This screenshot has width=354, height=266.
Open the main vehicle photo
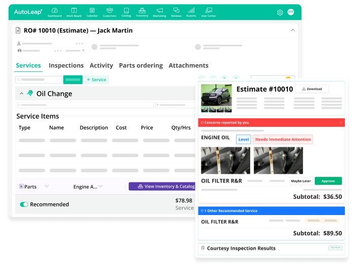pyautogui.click(x=216, y=95)
